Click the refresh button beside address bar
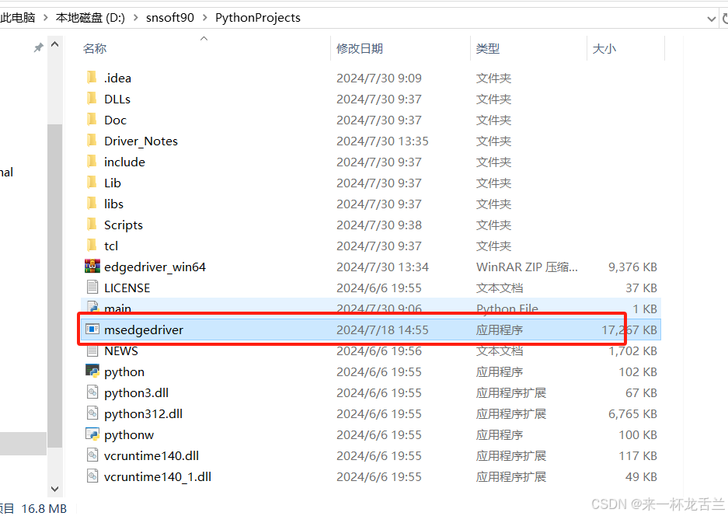The image size is (728, 516). 726,17
